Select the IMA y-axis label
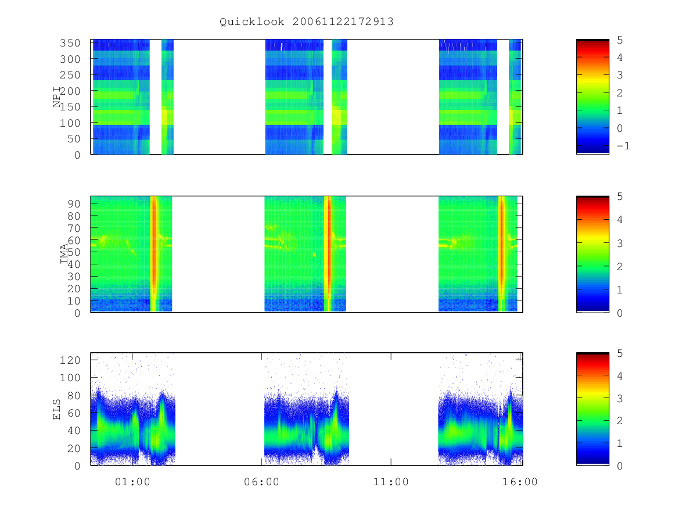Screen dimensions: 697x523 64,254
